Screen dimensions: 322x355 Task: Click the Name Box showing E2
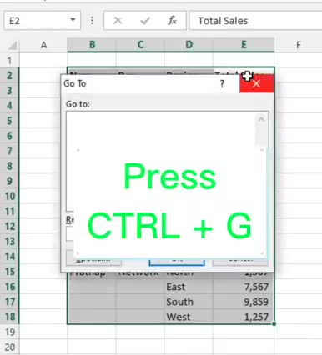(x=43, y=20)
